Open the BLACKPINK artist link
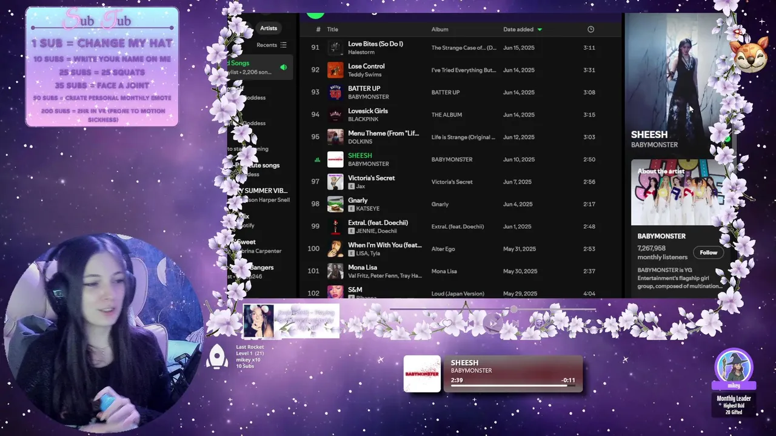 pyautogui.click(x=364, y=119)
